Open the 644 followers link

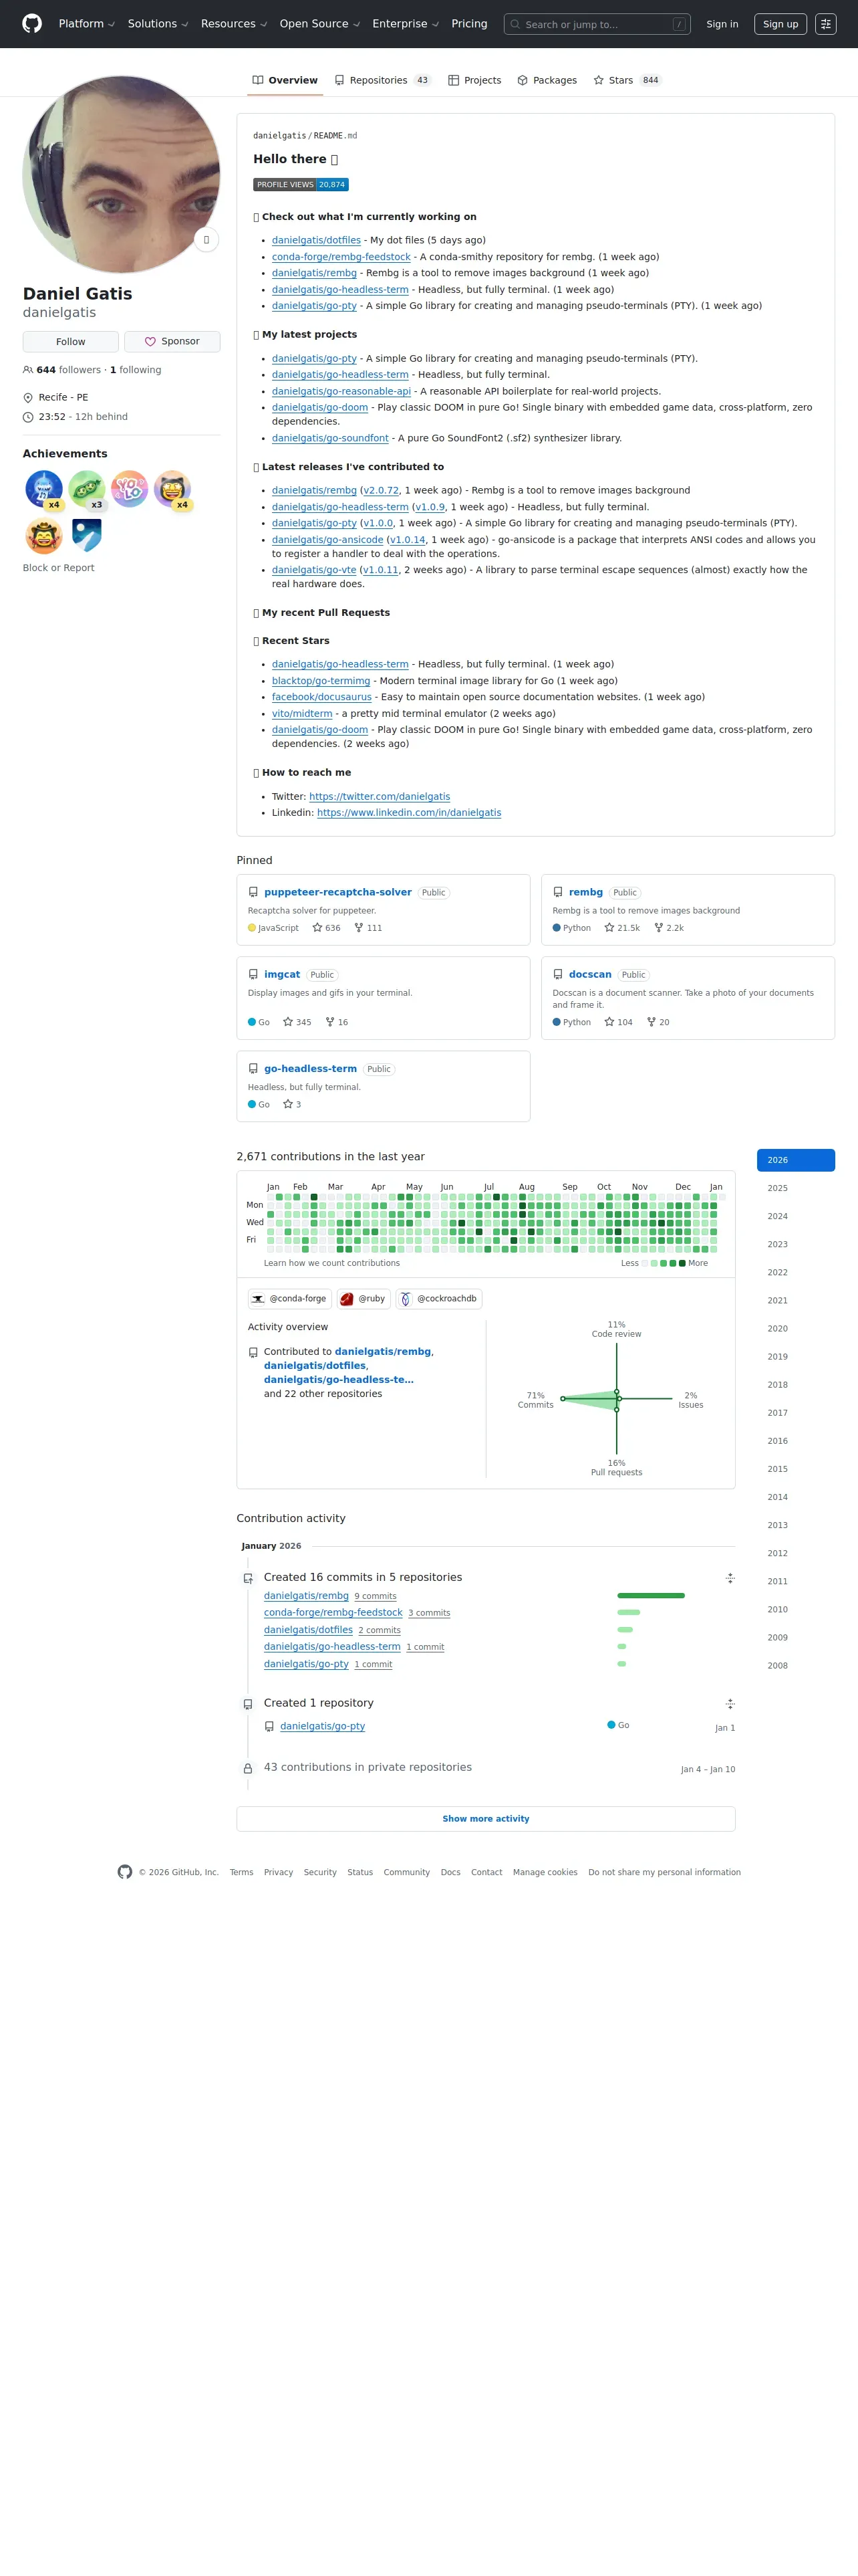pyautogui.click(x=68, y=370)
